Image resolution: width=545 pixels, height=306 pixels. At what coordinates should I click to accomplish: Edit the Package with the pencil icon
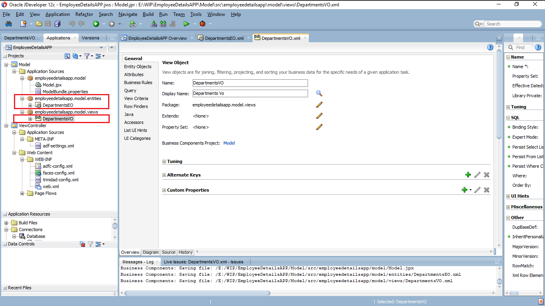coord(318,104)
